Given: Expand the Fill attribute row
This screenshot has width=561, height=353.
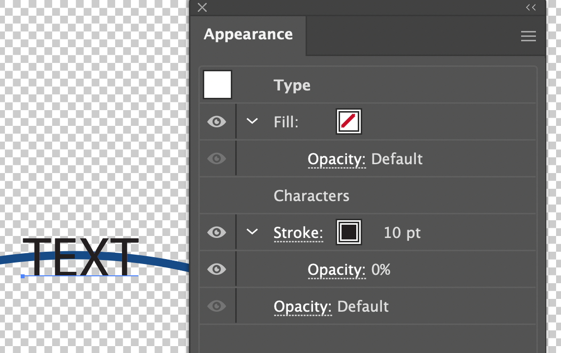Looking at the screenshot, I should click(252, 121).
